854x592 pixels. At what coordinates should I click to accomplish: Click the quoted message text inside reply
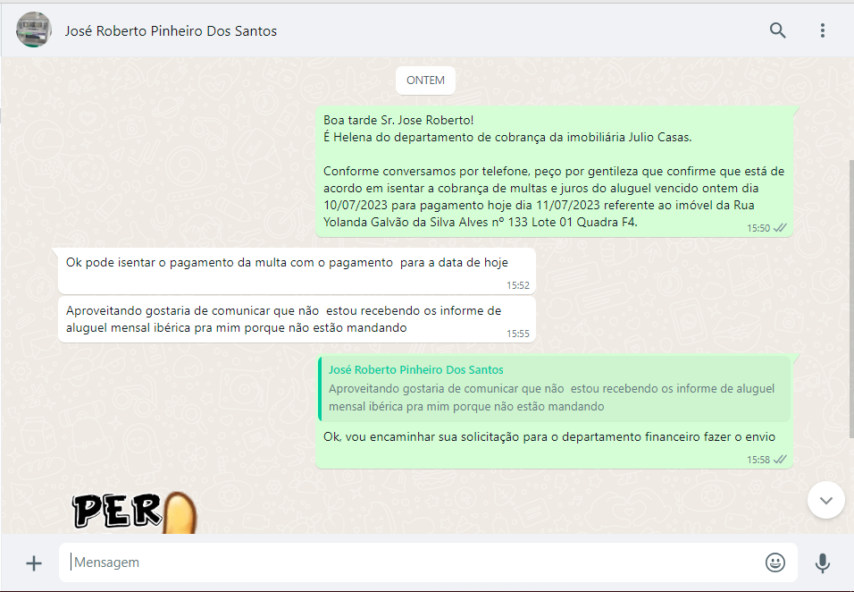point(551,397)
